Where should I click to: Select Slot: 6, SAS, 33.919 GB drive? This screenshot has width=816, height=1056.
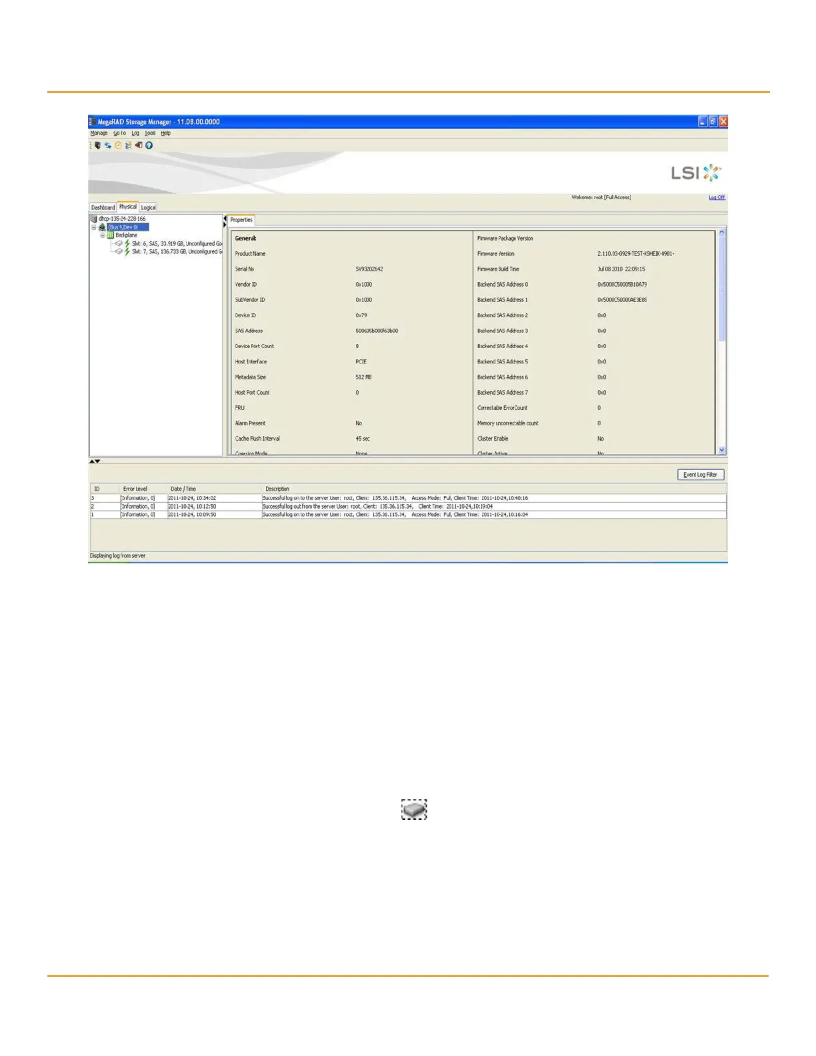point(177,244)
